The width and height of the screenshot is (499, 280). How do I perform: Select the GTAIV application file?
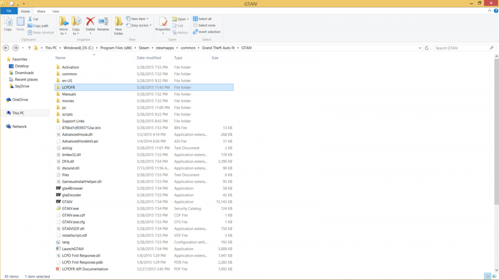pyautogui.click(x=144, y=202)
